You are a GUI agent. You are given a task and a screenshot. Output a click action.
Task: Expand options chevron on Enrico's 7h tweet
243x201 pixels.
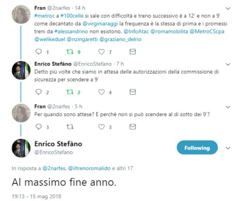tap(227, 64)
